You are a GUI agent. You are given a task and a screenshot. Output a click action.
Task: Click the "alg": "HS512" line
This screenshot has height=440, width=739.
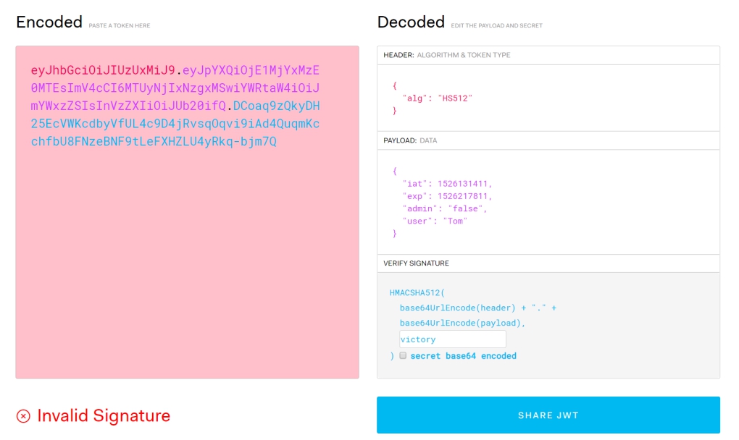click(x=437, y=98)
